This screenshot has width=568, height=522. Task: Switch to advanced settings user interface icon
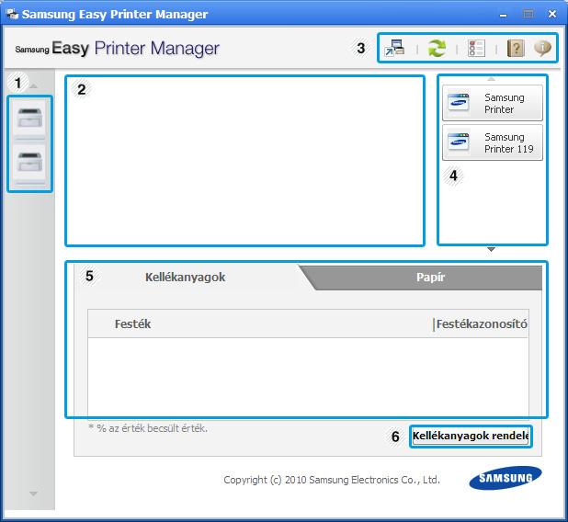coord(394,48)
